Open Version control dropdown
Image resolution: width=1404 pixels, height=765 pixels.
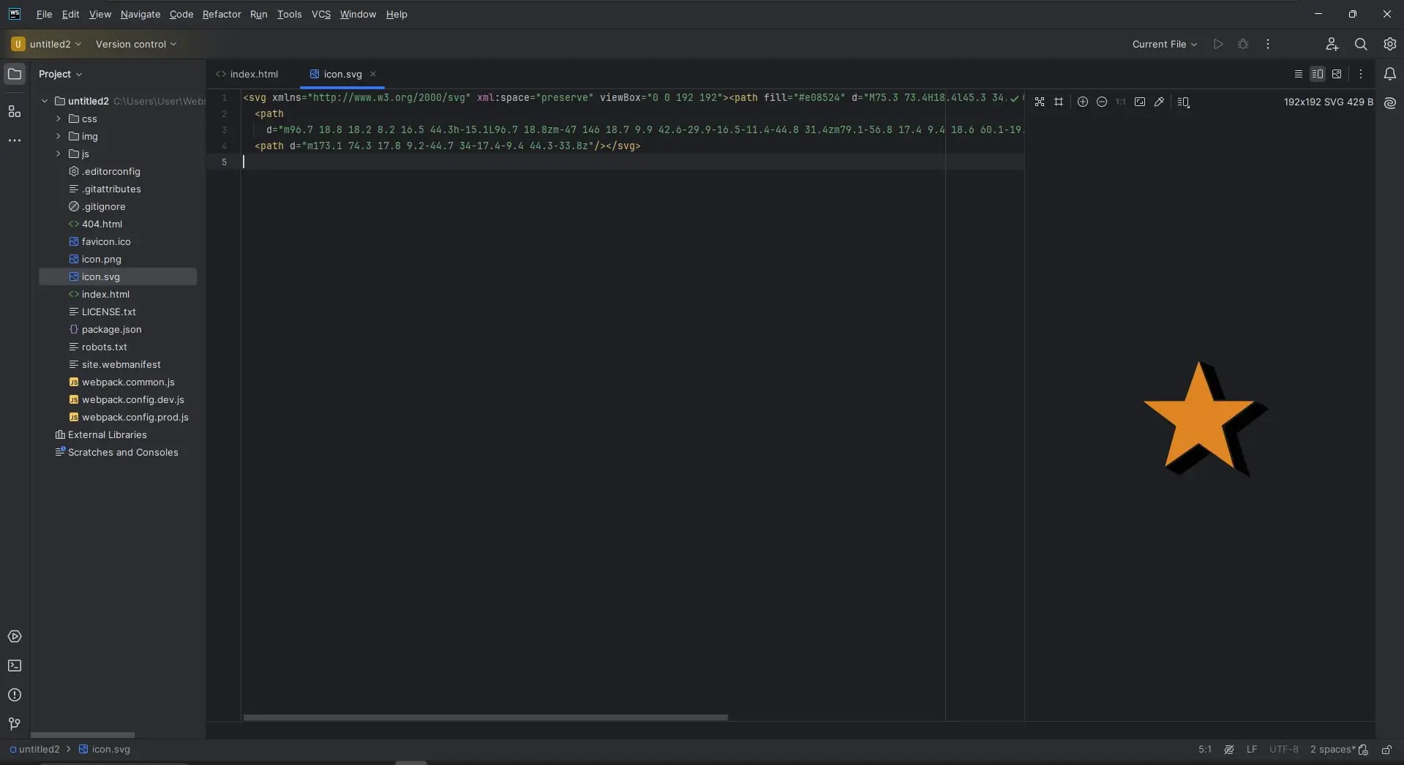[x=136, y=44]
